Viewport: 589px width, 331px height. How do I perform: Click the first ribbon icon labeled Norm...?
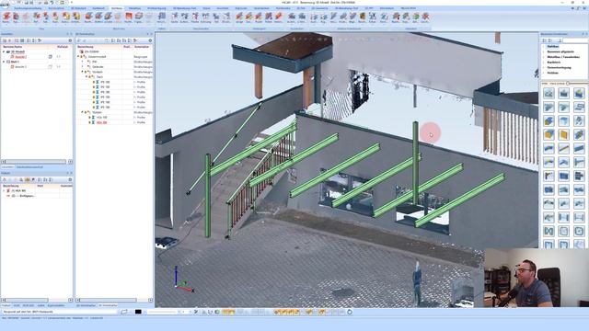click(x=6, y=17)
